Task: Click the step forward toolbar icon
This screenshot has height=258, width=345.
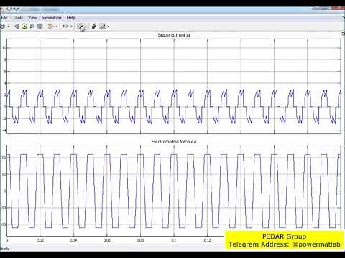Action: pyautogui.click(x=32, y=27)
